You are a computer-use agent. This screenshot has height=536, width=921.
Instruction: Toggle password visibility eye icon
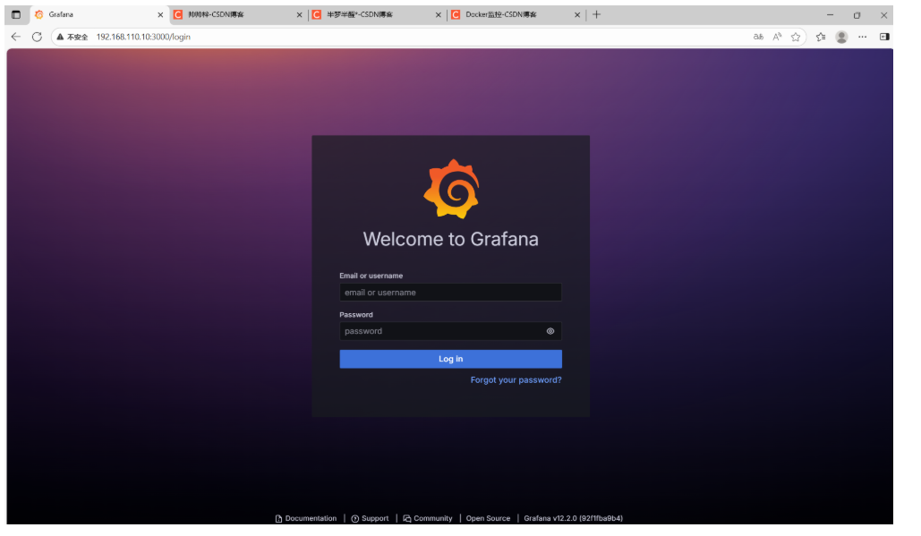tap(550, 331)
